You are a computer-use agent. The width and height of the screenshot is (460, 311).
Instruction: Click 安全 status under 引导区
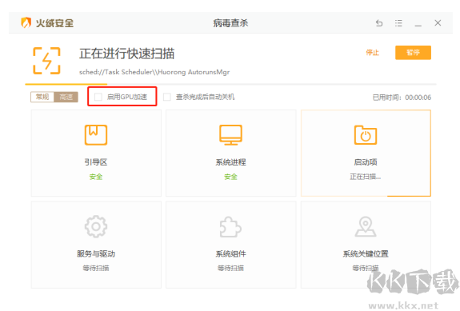[96, 177]
